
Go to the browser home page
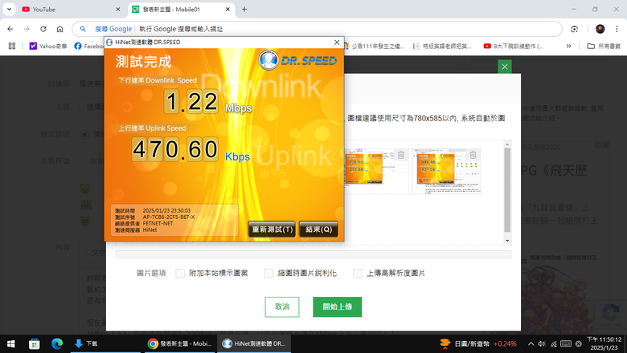click(60, 29)
